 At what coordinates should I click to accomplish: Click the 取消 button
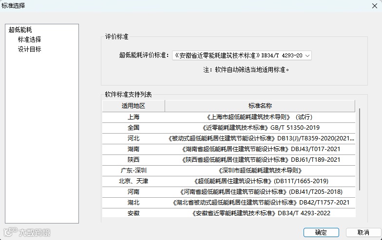[x=363, y=232]
